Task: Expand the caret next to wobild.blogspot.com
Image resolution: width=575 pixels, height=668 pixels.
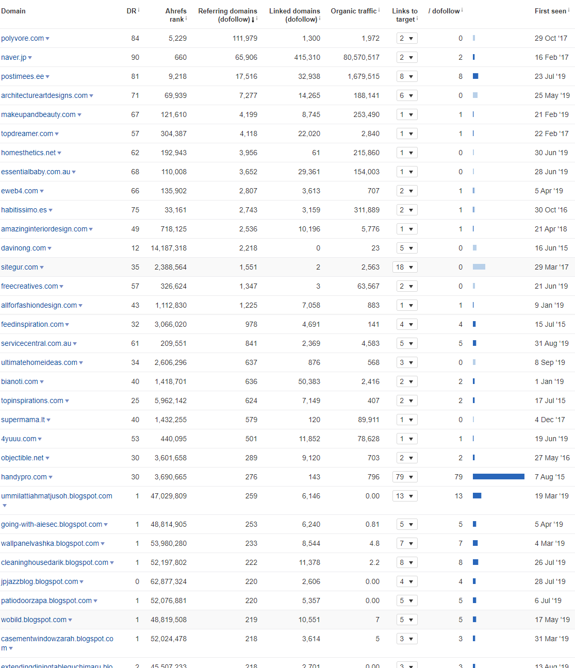Action: pyautogui.click(x=70, y=620)
